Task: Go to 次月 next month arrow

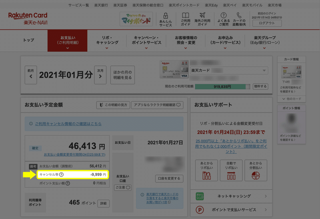Action: tap(100, 75)
